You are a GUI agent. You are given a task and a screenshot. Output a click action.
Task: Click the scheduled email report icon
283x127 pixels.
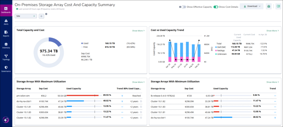pos(269,6)
